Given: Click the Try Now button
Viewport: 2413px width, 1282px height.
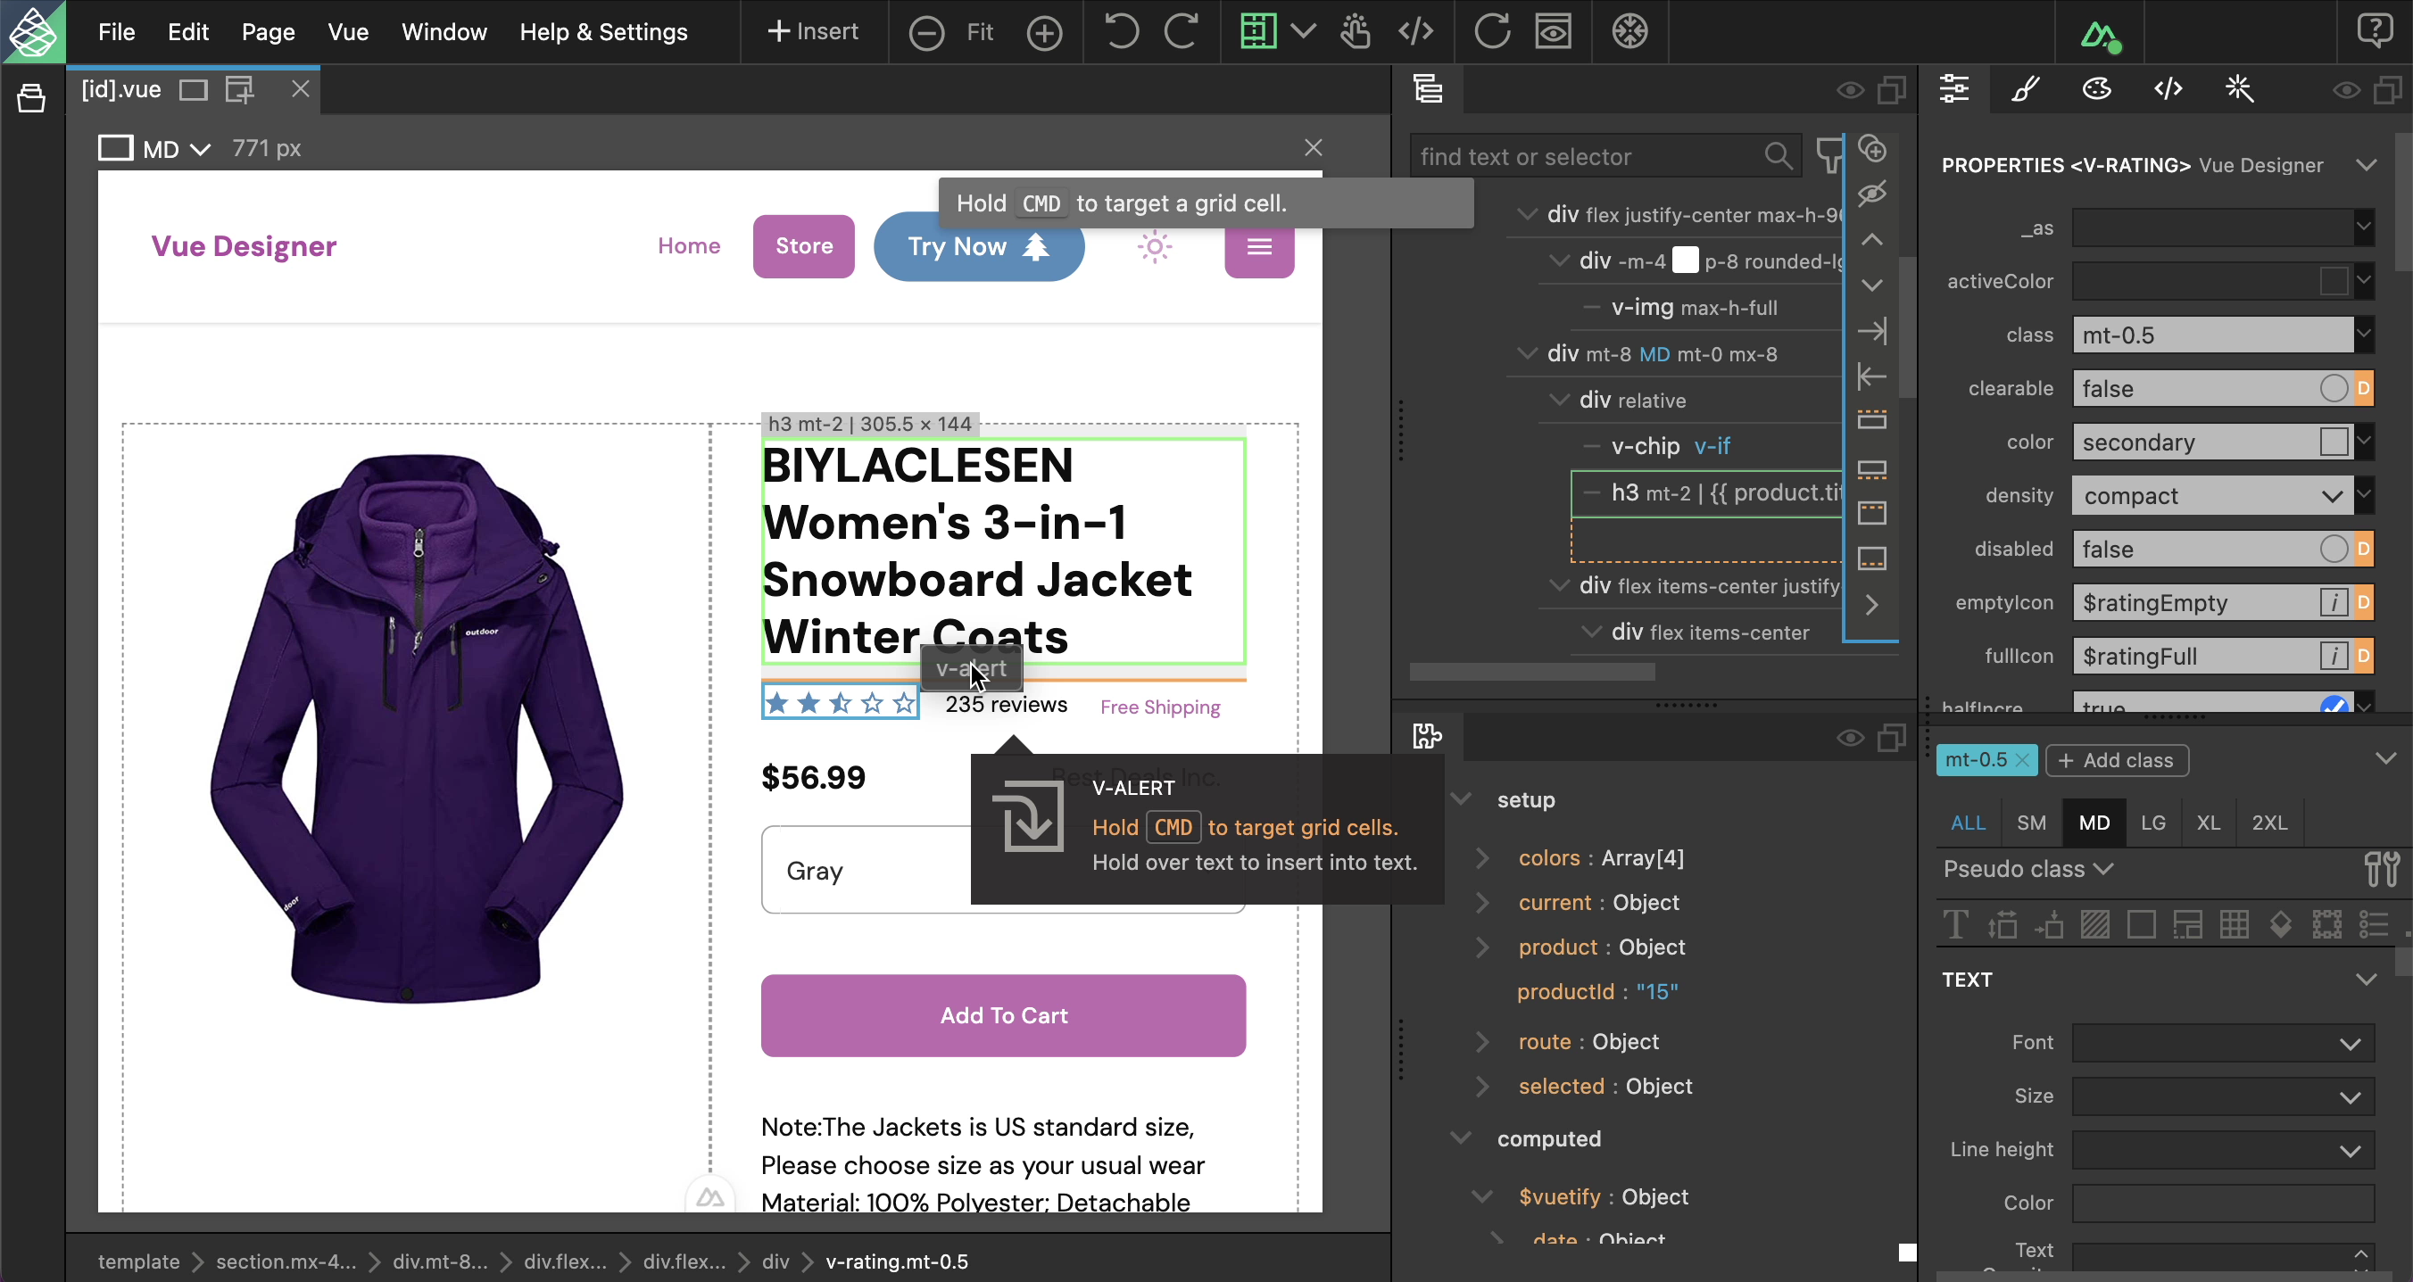Looking at the screenshot, I should click(978, 246).
